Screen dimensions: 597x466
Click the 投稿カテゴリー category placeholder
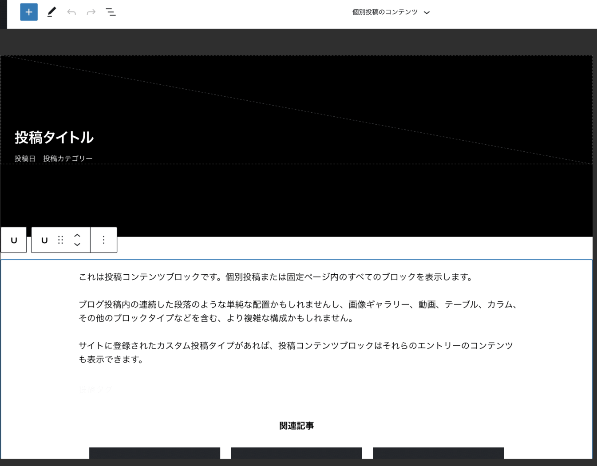coord(67,158)
